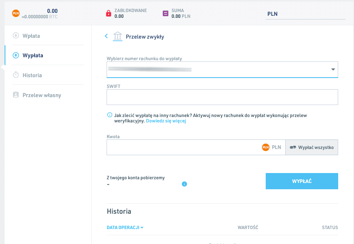Click the bank building icon
The width and height of the screenshot is (354, 244).
(118, 36)
